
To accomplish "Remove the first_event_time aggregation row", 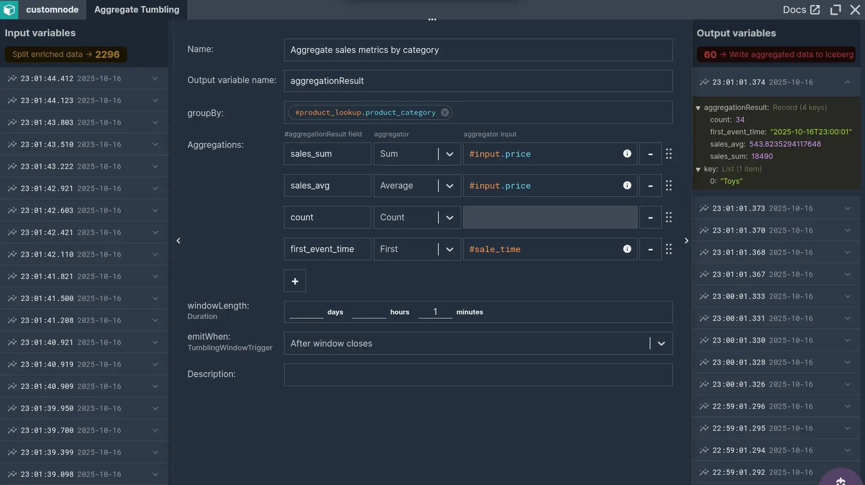I will click(650, 249).
